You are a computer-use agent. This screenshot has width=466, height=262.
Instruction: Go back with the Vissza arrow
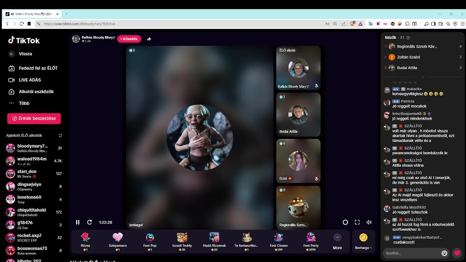point(12,54)
